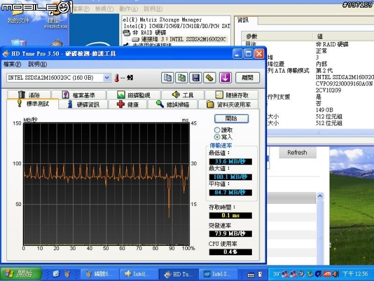Screen dimensions: 374x281
Task: Click the 資訊 tab in Matrix Storage window
Action: pyautogui.click(x=243, y=20)
